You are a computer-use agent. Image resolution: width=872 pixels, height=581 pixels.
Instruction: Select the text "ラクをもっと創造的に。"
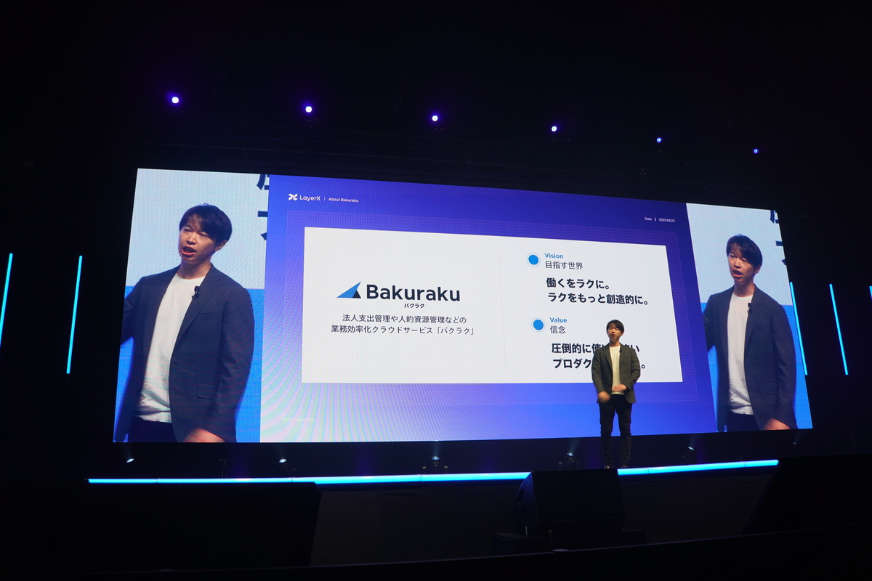(x=598, y=299)
